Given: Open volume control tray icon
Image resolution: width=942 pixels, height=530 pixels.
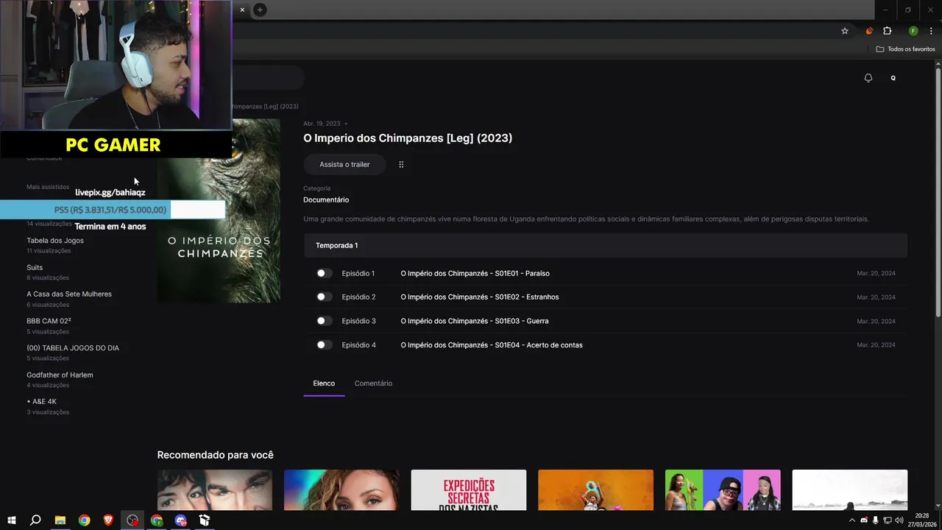Looking at the screenshot, I should point(899,520).
